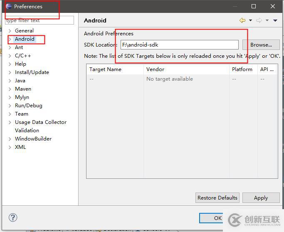
Task: Expand the Help tree node
Action: click(x=10, y=64)
